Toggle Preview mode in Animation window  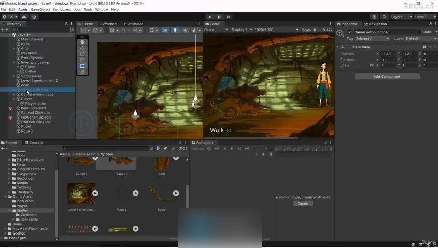[x=197, y=149]
